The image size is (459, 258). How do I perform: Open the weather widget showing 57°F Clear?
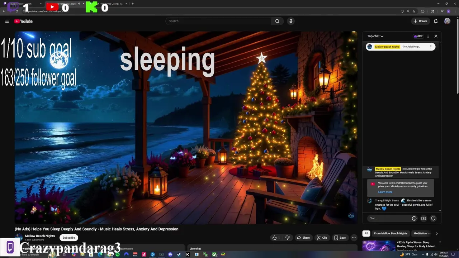(408, 254)
